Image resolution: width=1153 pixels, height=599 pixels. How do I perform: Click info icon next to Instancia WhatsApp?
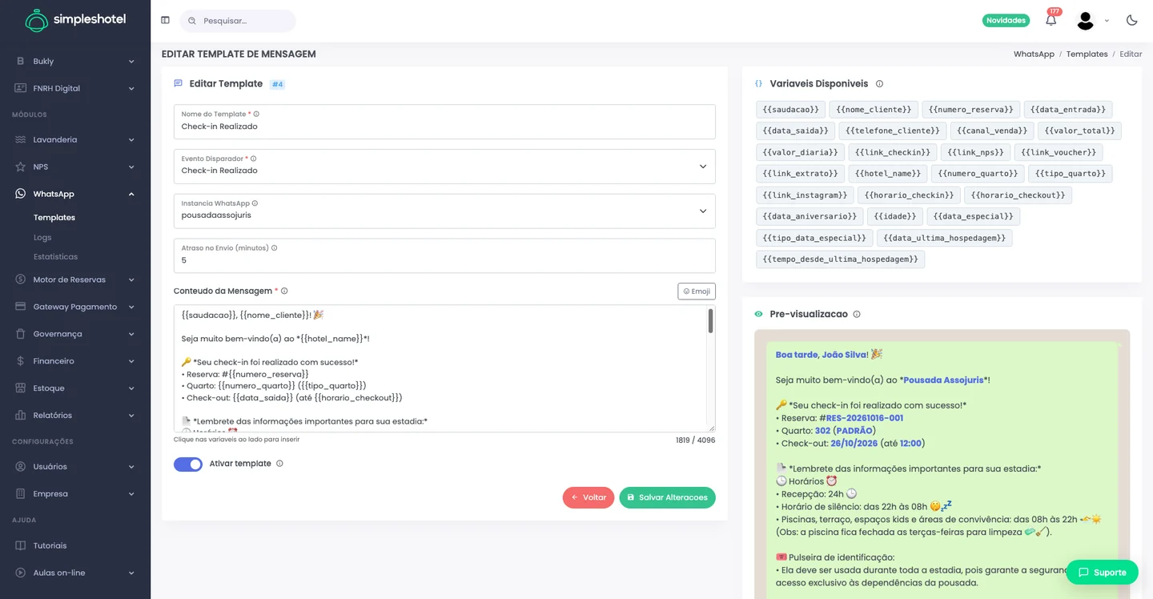pos(255,203)
